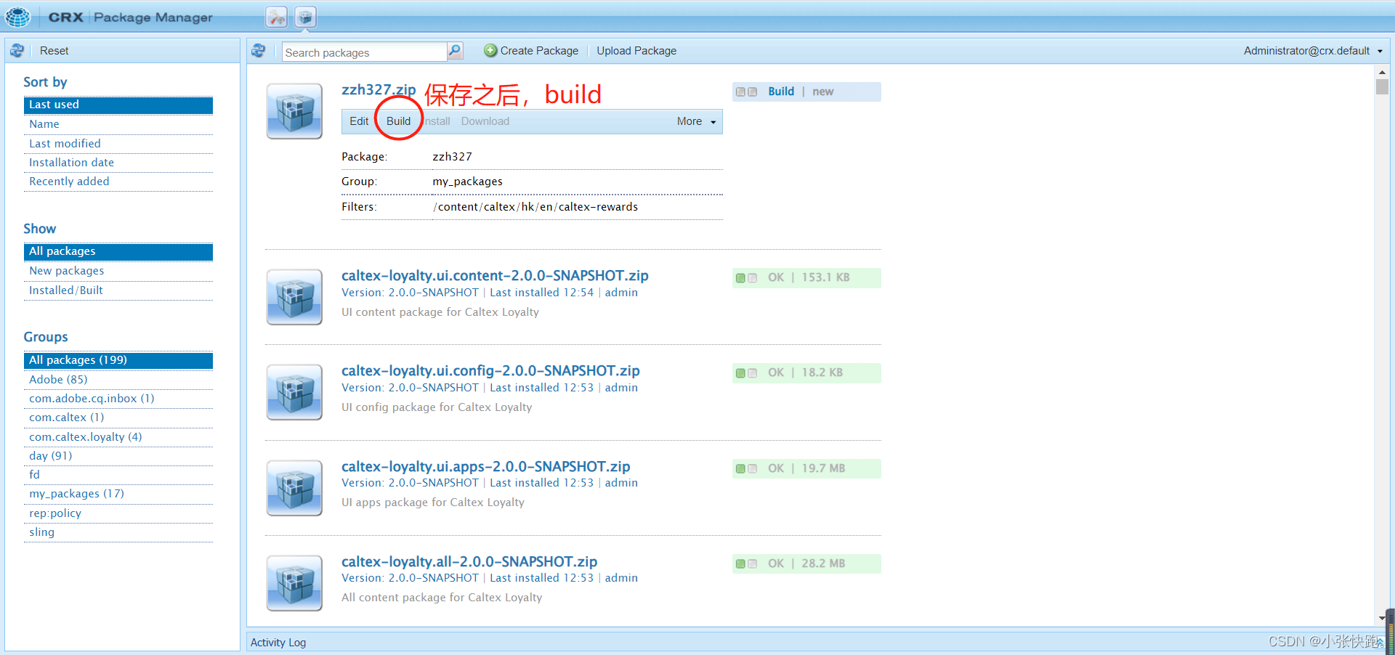
Task: Open the Package Manager icon in header
Action: click(x=306, y=17)
